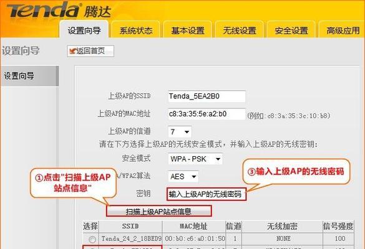Viewport: 365px width, 249px height.
Task: Click the 返回首页 button
Action: (90, 51)
